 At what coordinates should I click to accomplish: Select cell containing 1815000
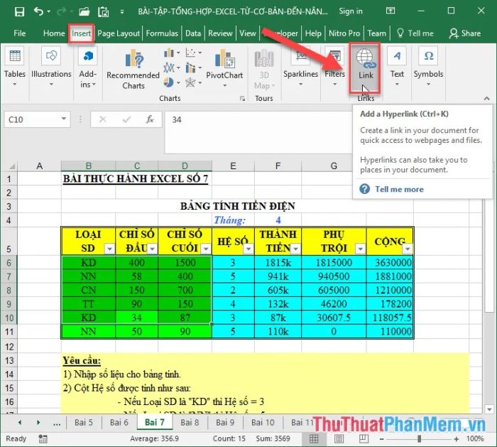click(x=334, y=262)
